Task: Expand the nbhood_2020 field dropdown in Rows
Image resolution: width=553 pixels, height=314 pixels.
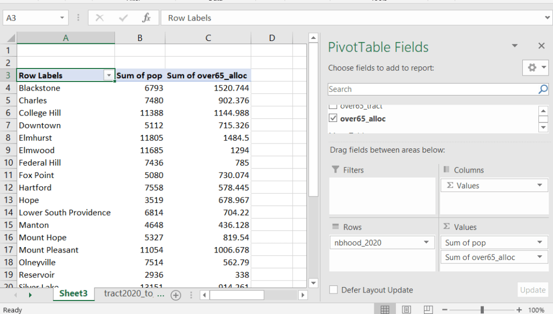Action: pyautogui.click(x=427, y=243)
